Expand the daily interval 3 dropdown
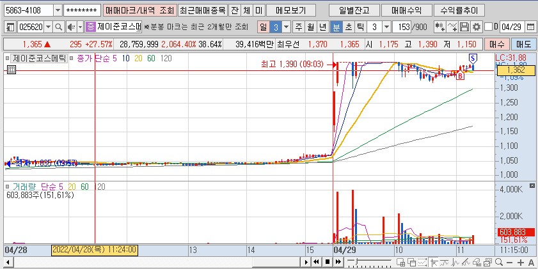Viewport: 538px width, 269px height. point(286,27)
